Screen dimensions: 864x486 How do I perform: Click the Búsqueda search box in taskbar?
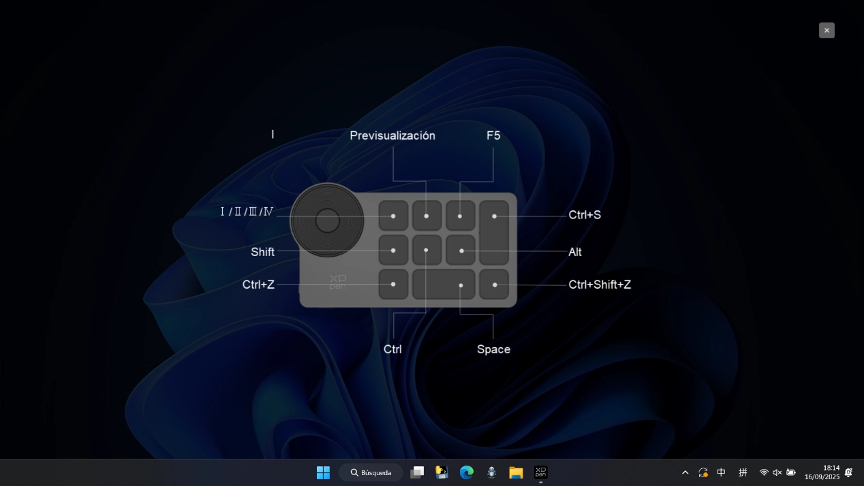click(x=371, y=472)
